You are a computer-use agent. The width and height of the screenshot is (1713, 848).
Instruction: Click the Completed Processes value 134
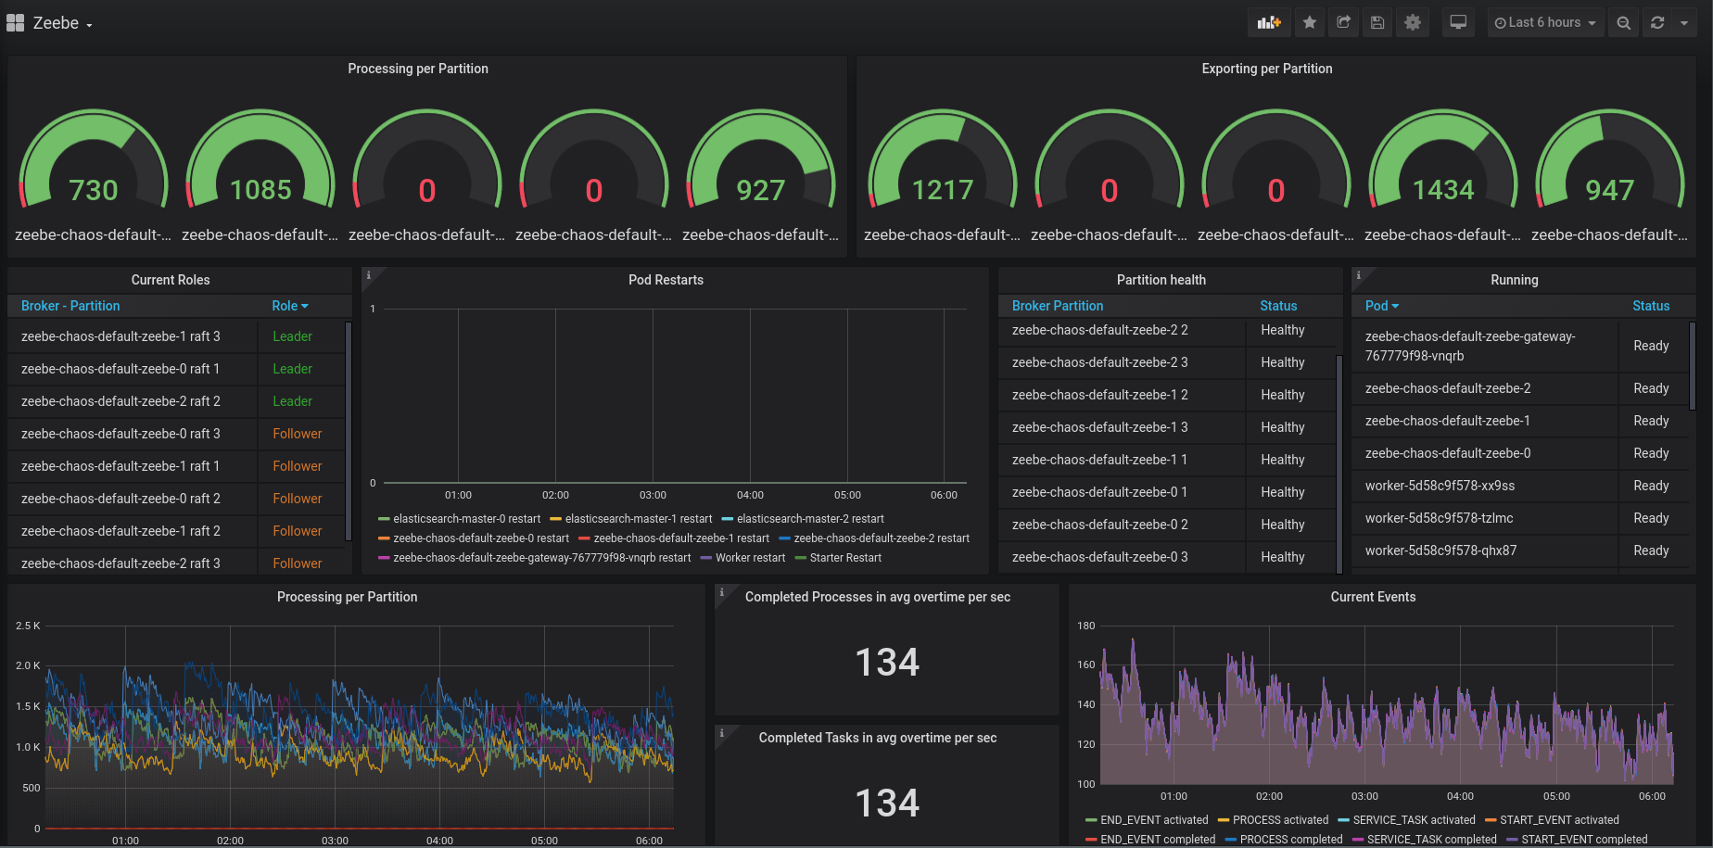pyautogui.click(x=887, y=663)
